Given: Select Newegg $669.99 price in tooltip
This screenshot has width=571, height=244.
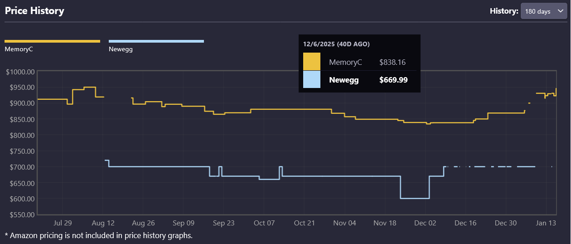Looking at the screenshot, I should (x=393, y=80).
